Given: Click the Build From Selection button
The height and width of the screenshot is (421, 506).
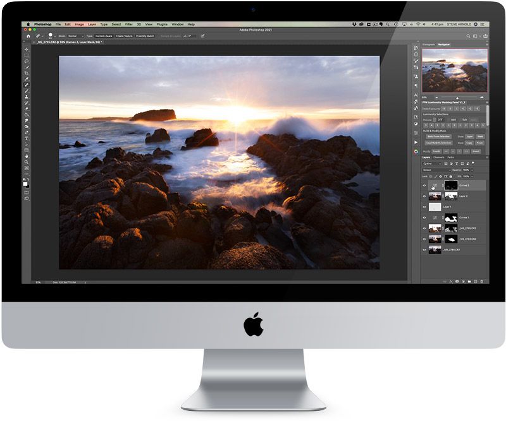Looking at the screenshot, I should (x=438, y=136).
